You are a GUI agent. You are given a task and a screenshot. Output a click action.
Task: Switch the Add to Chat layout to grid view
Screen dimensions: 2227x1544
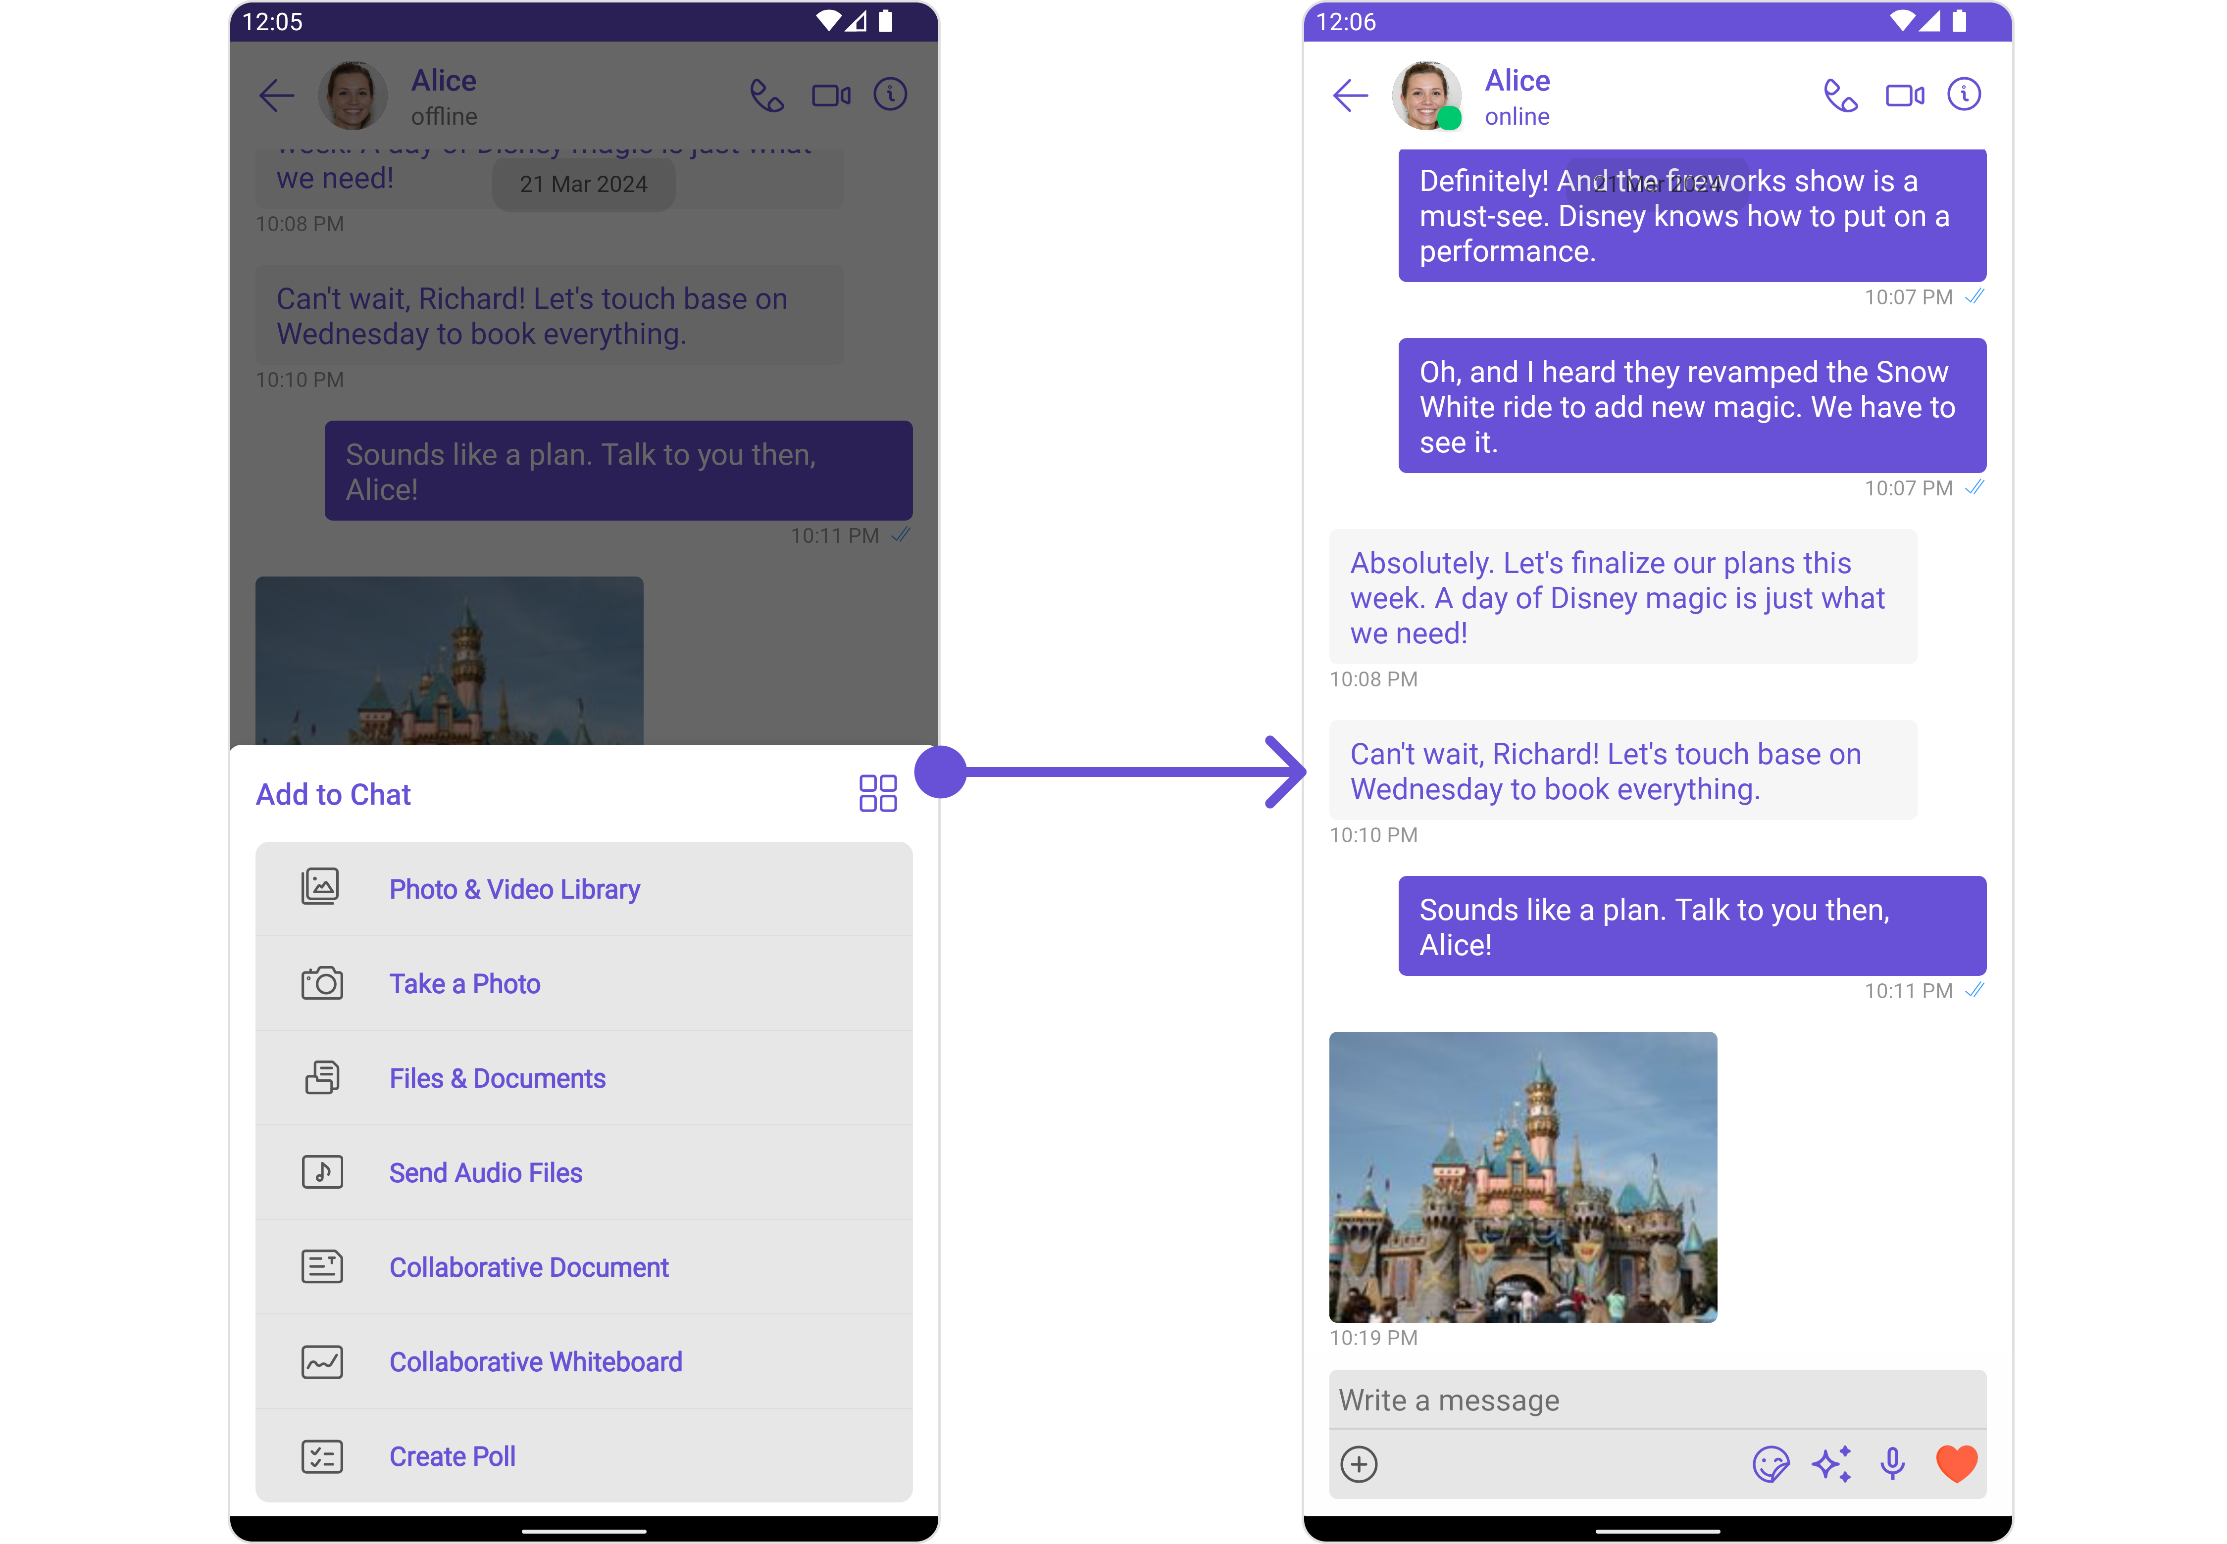pos(878,793)
